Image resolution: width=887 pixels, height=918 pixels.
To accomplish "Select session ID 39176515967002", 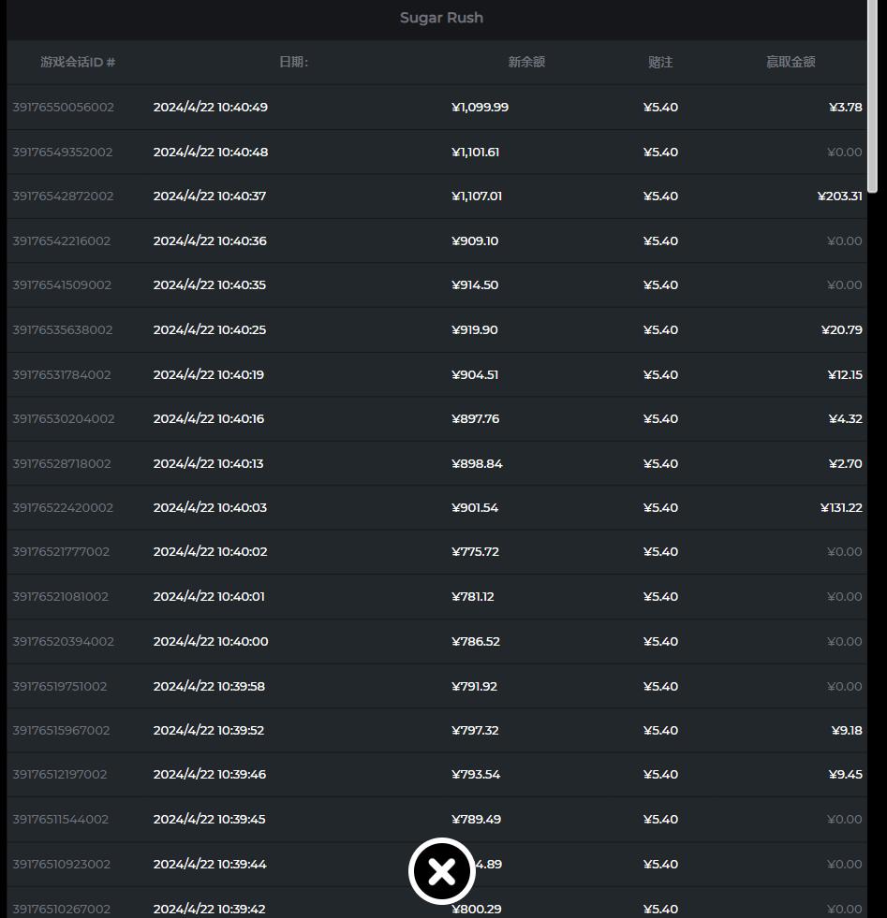I will tap(61, 730).
